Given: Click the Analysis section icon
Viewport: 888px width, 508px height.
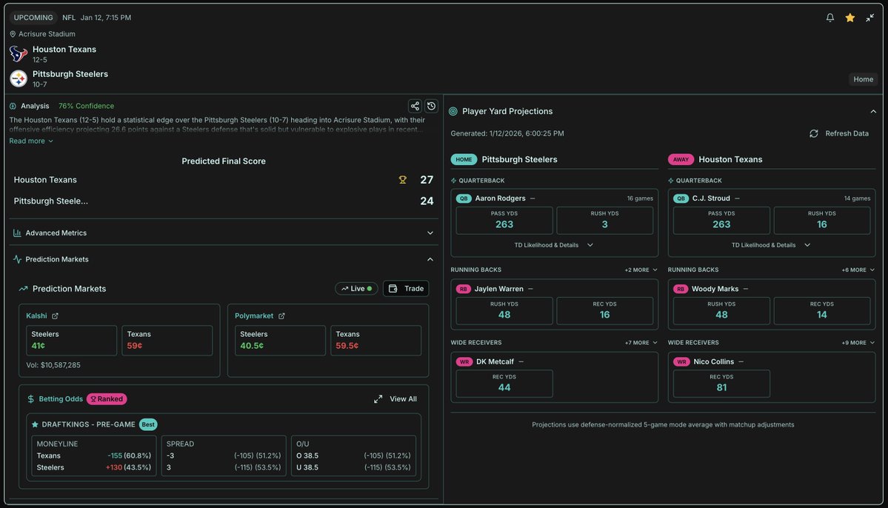Looking at the screenshot, I should pyautogui.click(x=13, y=106).
